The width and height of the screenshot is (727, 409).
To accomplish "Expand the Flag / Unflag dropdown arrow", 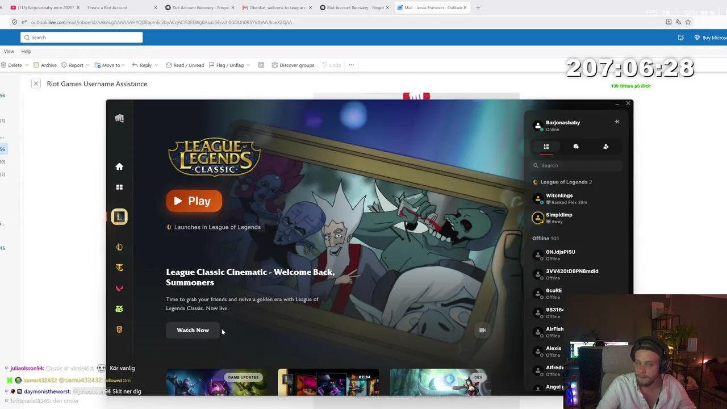I will (x=248, y=65).
